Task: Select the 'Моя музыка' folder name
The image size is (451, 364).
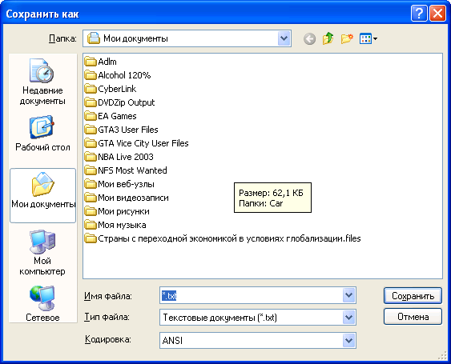Action: point(122,225)
